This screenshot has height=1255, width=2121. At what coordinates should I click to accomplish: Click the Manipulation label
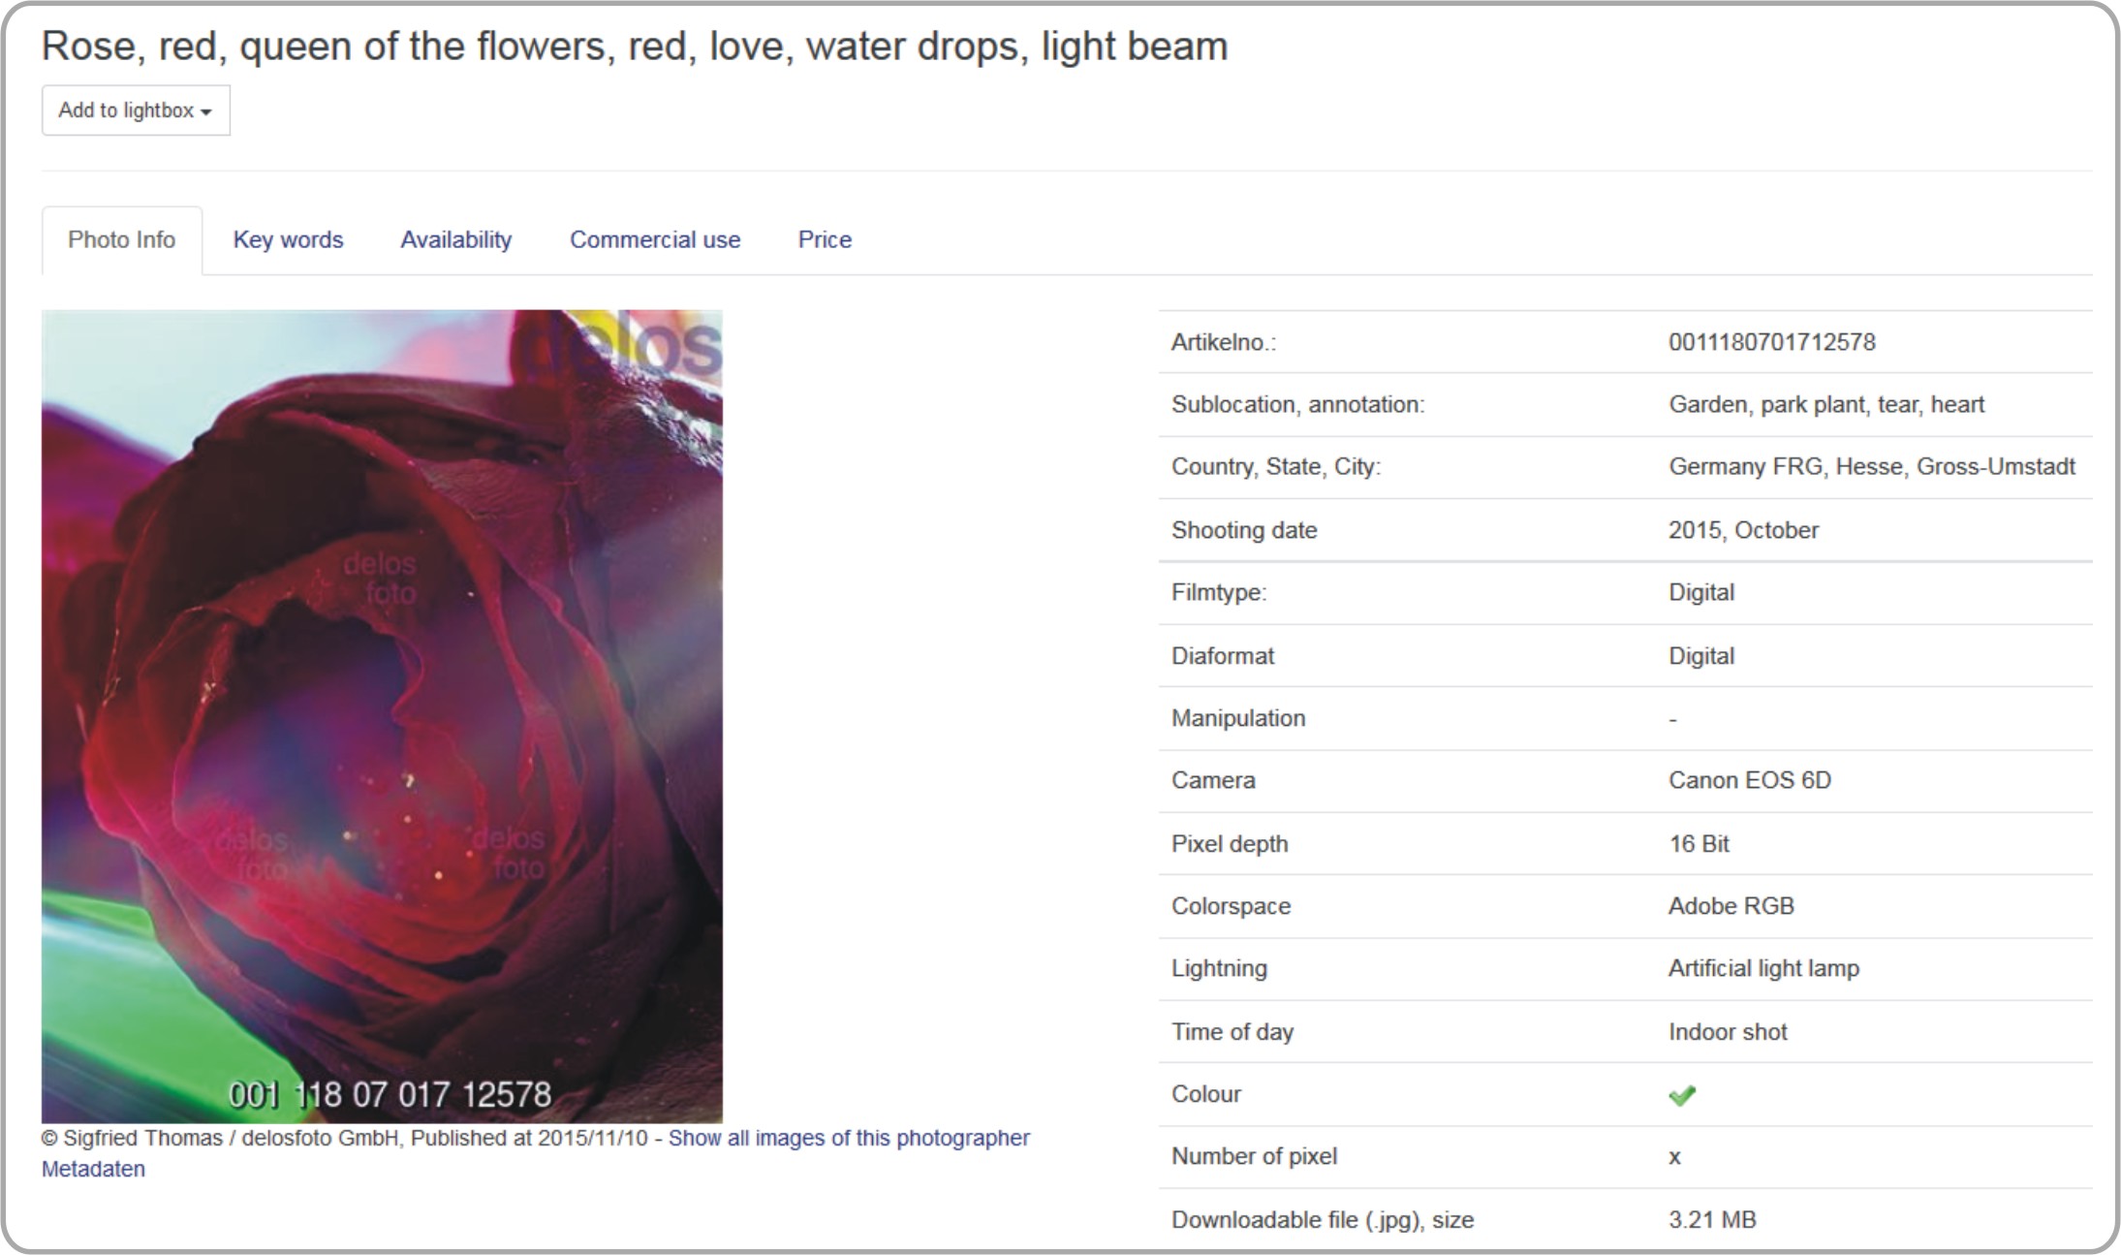point(1238,718)
